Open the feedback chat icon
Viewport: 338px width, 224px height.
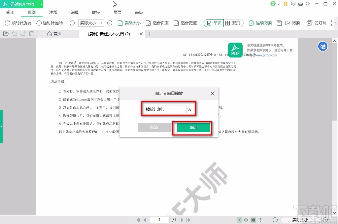pos(293,4)
